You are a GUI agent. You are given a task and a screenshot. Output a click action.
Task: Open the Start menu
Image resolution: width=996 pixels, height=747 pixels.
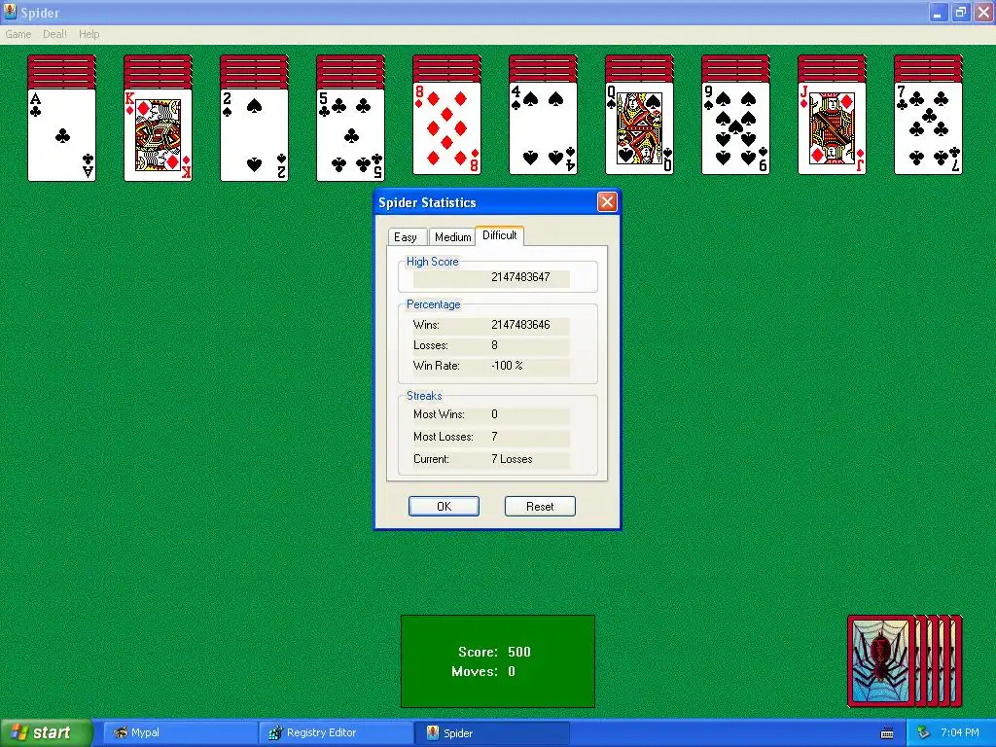click(46, 732)
